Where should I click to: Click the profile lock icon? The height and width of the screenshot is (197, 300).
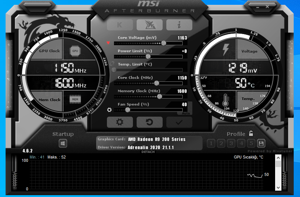click(x=251, y=133)
